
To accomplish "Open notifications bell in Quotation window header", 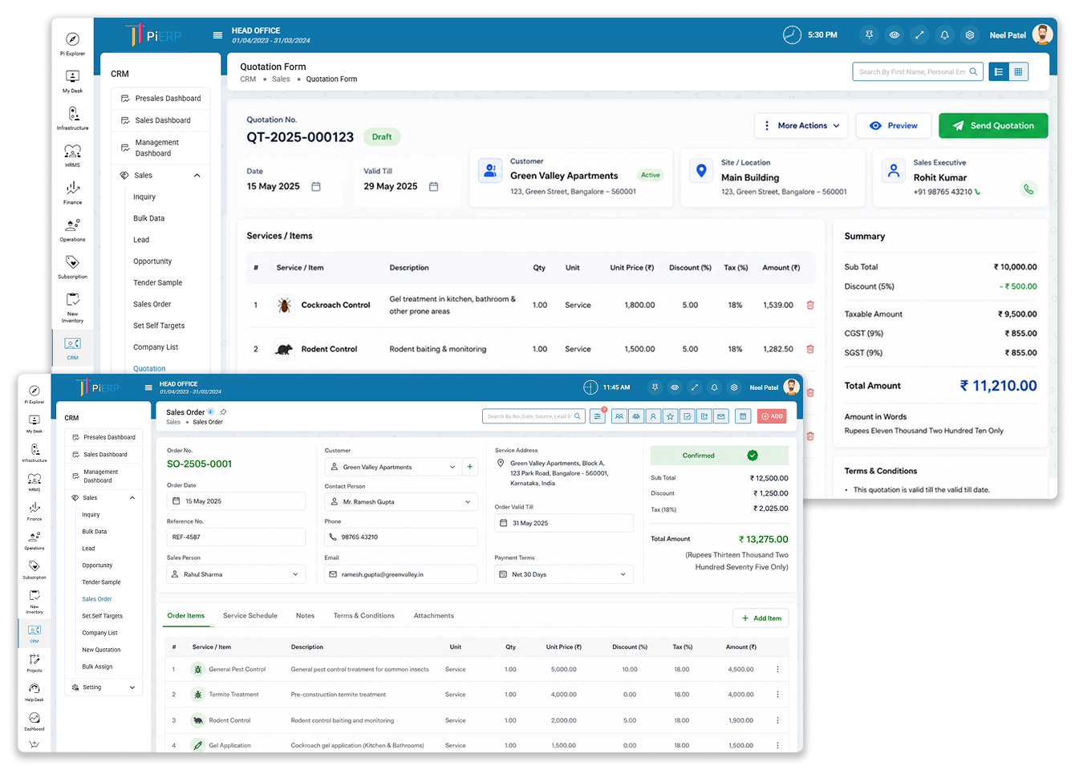I will (944, 35).
